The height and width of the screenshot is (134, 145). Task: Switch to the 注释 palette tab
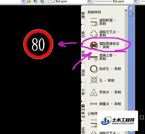[x=83, y=34]
